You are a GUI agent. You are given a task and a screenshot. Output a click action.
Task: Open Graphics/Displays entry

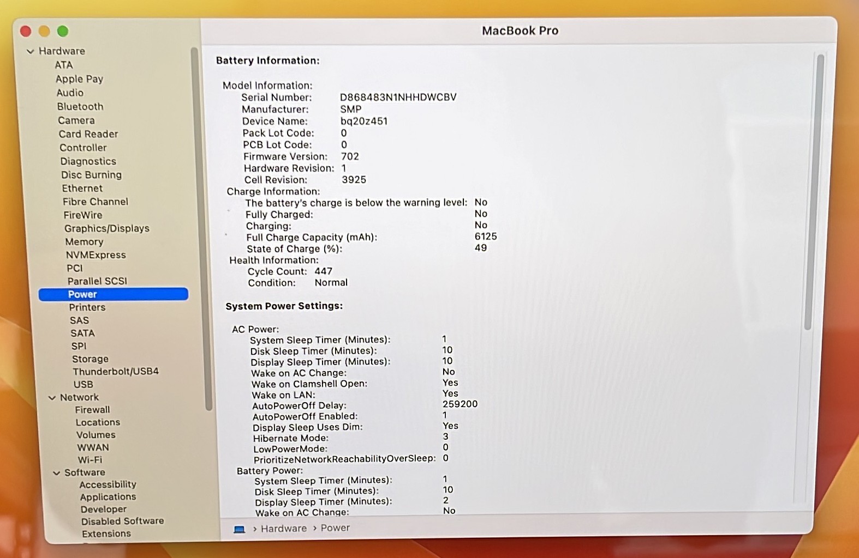(107, 229)
